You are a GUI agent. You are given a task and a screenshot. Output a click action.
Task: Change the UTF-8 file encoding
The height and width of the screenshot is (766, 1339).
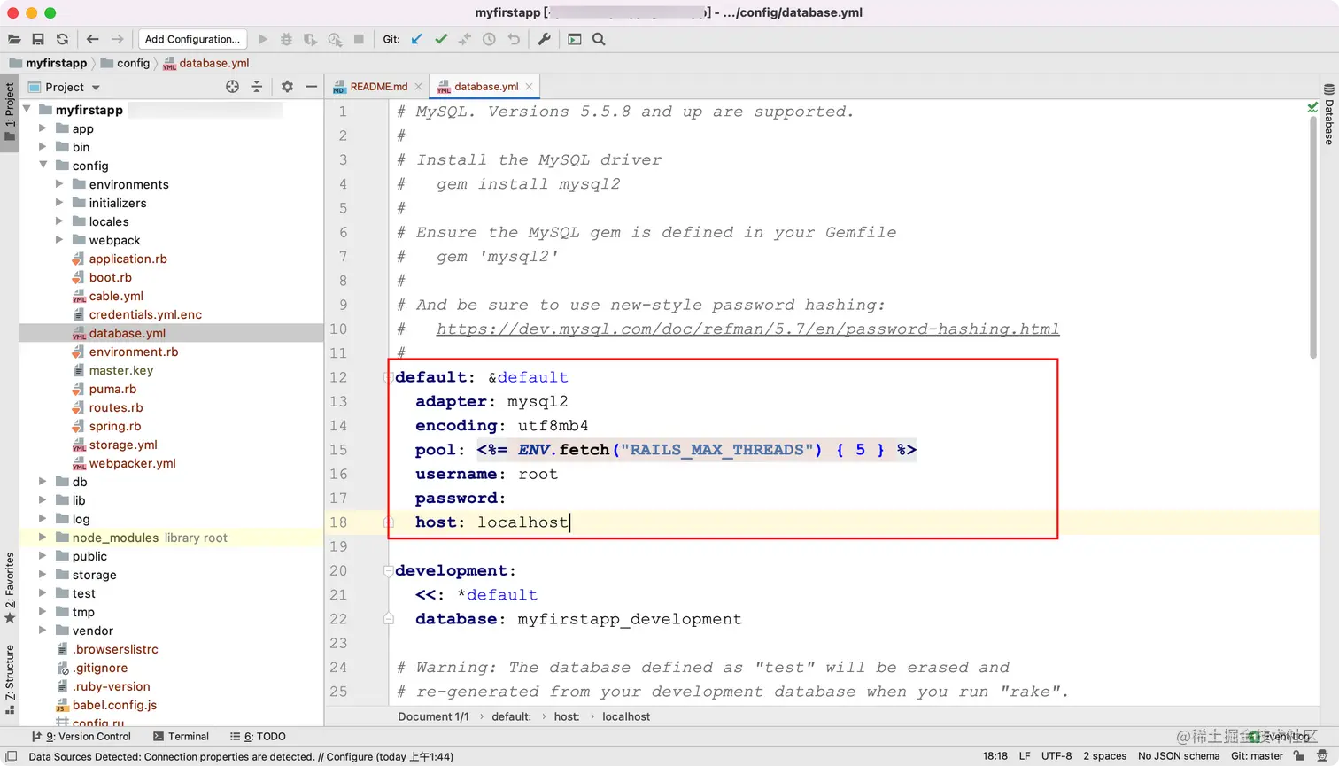click(1056, 756)
